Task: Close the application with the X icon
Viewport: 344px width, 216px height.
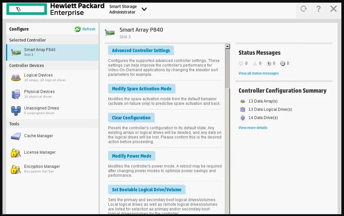Action: click(x=333, y=9)
